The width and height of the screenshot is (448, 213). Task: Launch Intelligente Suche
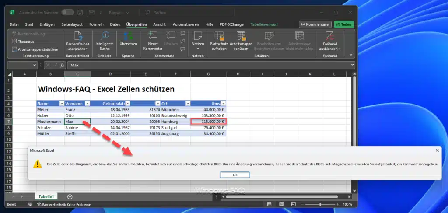[105, 42]
